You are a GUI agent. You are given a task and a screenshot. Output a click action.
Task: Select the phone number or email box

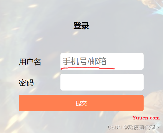[x=102, y=61]
